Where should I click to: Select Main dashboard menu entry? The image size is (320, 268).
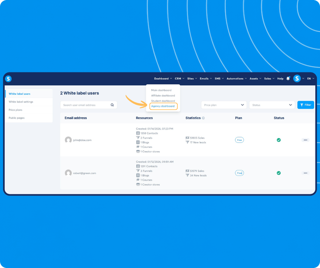click(x=161, y=90)
